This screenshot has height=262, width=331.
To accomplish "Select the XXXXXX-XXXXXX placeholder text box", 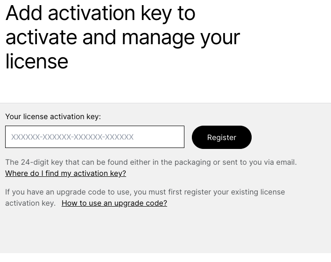I will pos(95,137).
